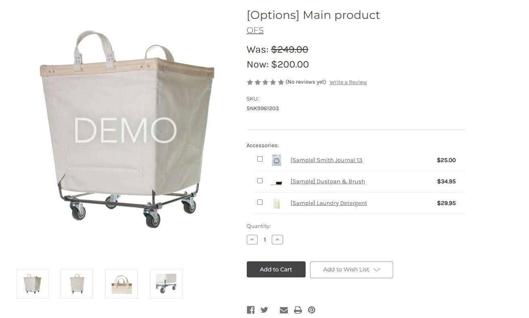
Task: Select the handle close-up thumbnail
Action: click(x=121, y=284)
